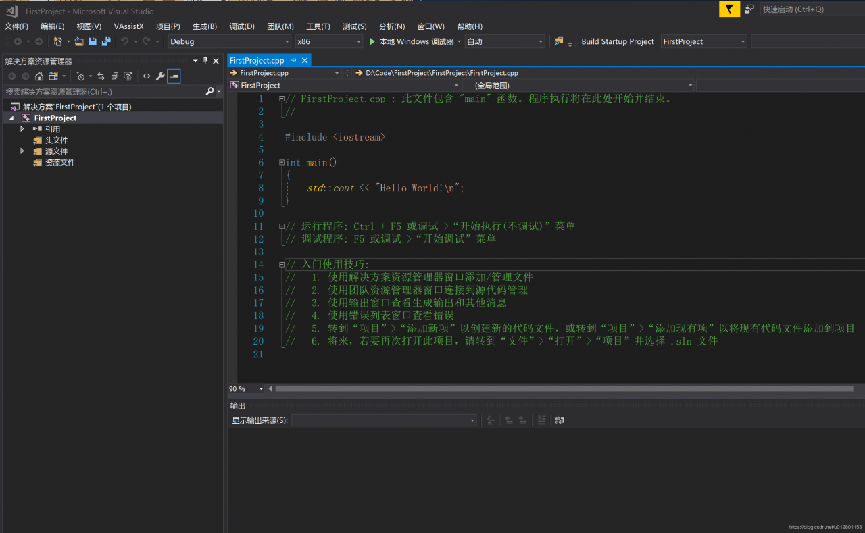Click the Undo arrow in main toolbar
This screenshot has height=533, width=865.
[124, 41]
